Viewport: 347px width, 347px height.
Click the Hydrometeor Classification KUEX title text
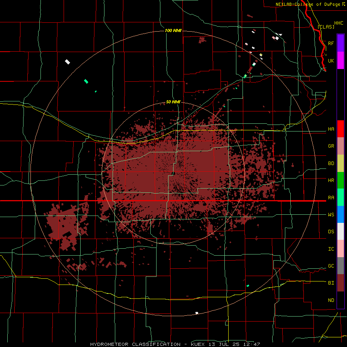[x=175, y=344]
